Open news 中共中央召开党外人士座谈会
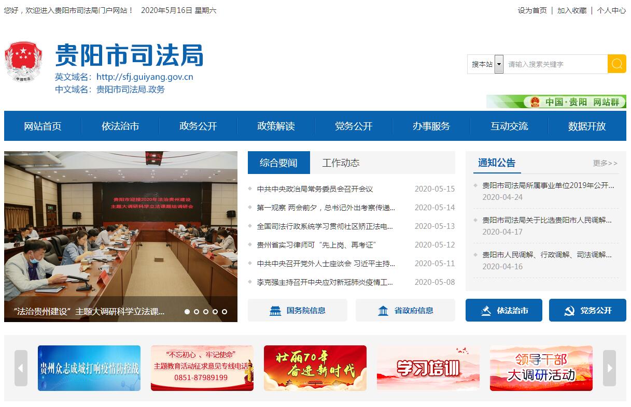The height and width of the screenshot is (407, 631). click(x=326, y=264)
